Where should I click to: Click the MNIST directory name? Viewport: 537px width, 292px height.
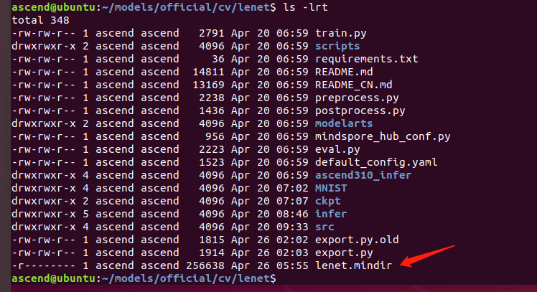pos(332,188)
